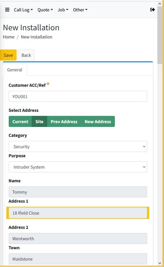Open the hamburger sidebar menu icon
The height and width of the screenshot is (267, 164).
tap(7, 10)
